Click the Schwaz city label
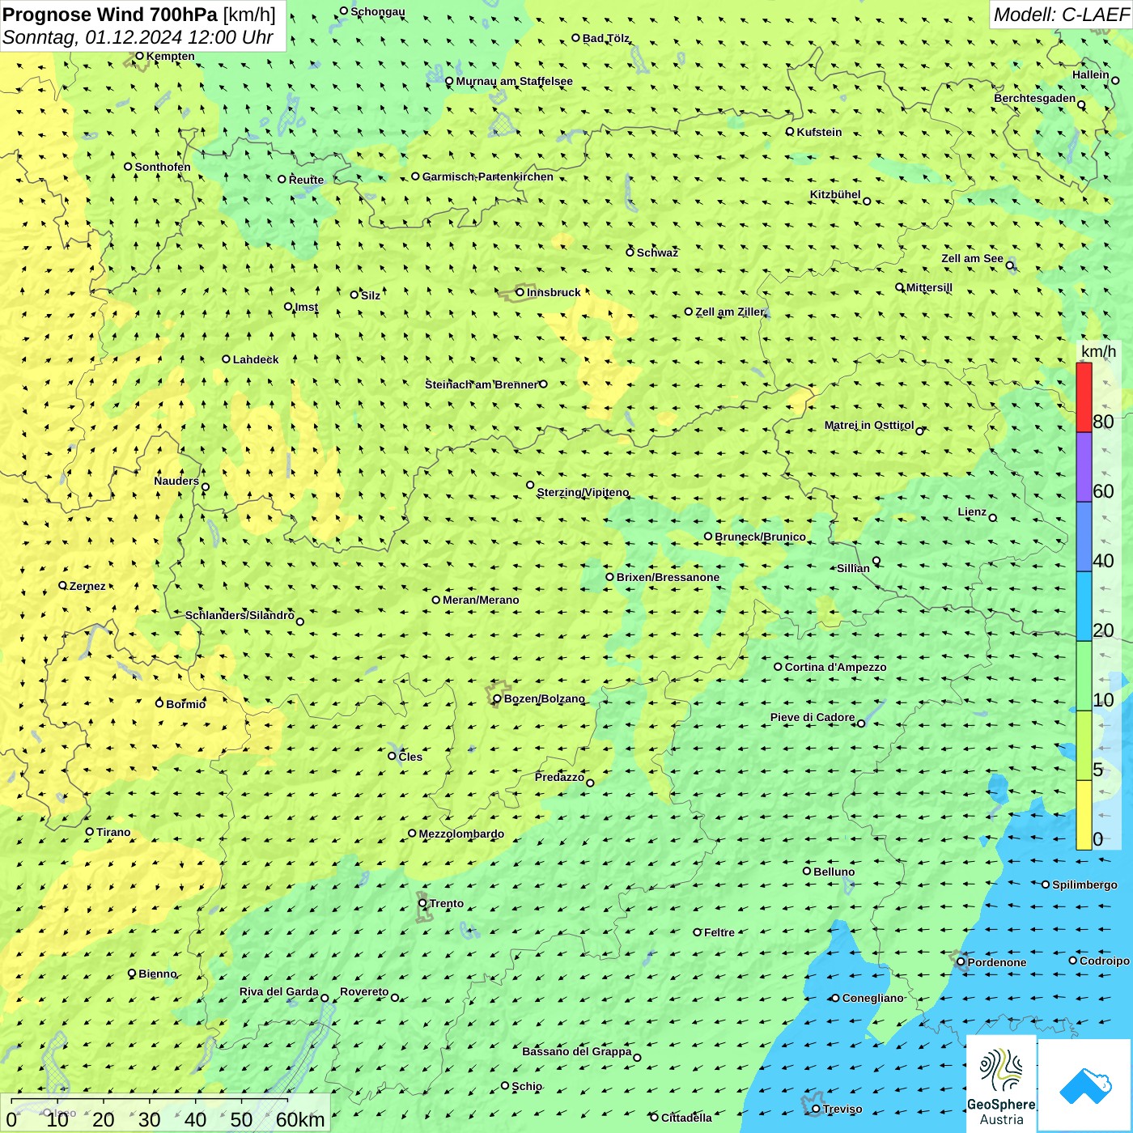This screenshot has width=1133, height=1133. pyautogui.click(x=657, y=252)
